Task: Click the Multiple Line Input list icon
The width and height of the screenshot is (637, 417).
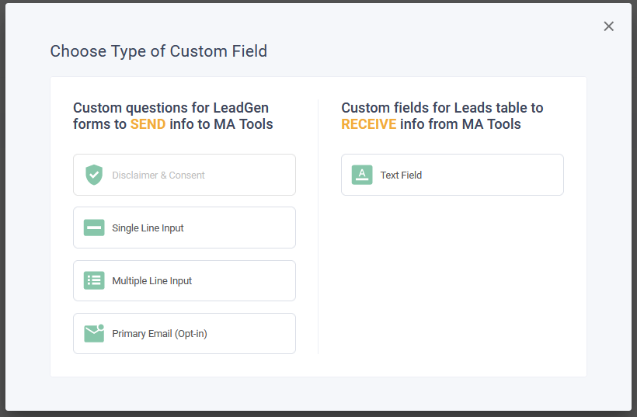Action: point(94,280)
